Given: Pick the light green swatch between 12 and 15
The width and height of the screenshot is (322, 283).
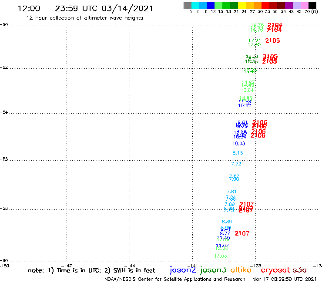Looking at the screenshot, I should click(x=218, y=5).
